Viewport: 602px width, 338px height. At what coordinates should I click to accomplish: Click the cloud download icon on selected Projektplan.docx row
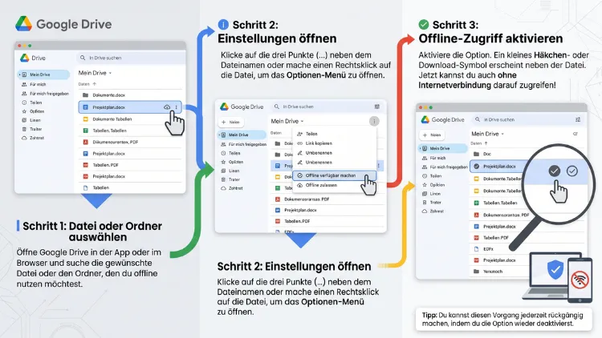(167, 107)
